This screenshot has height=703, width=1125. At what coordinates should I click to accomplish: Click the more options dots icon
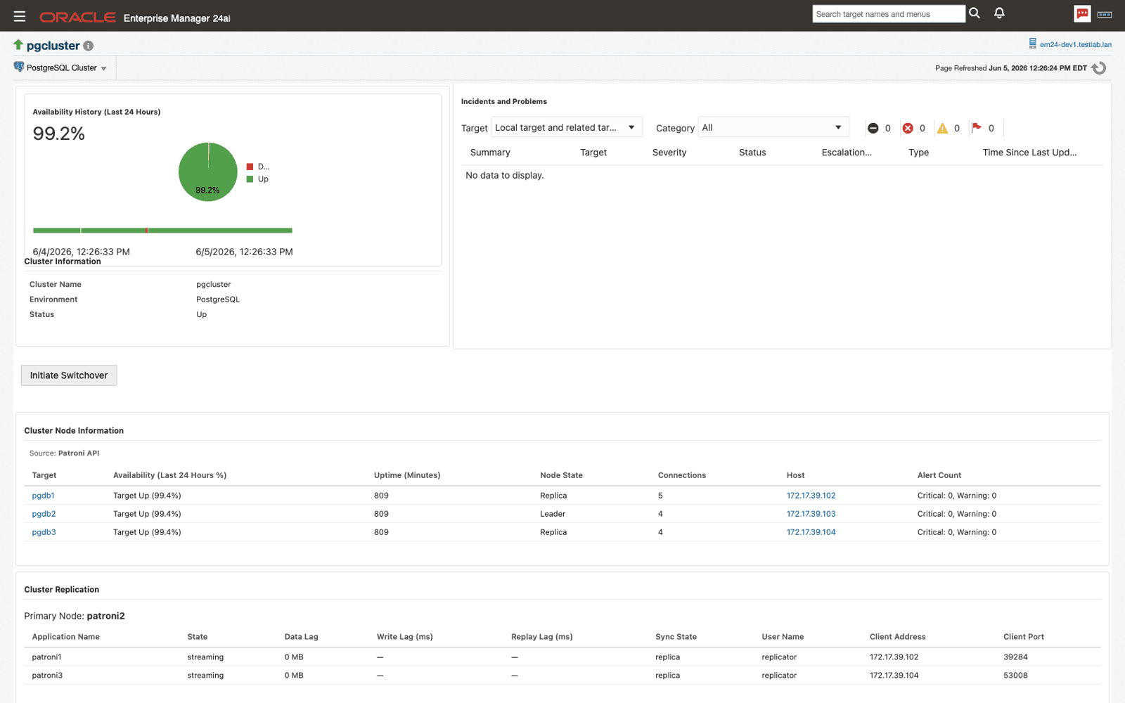coord(1105,14)
